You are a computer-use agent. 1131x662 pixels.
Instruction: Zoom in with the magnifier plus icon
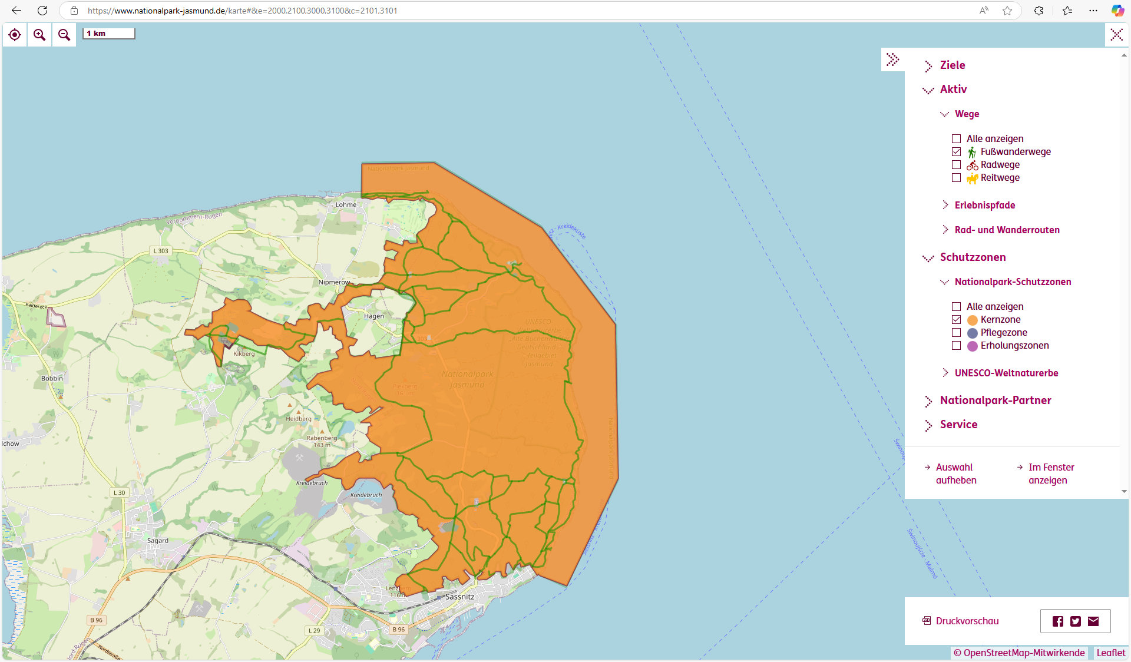[39, 35]
